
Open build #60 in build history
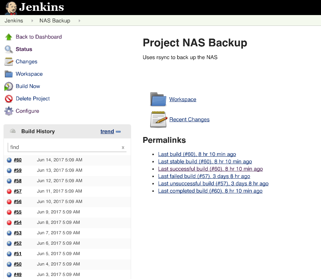[x=18, y=160]
